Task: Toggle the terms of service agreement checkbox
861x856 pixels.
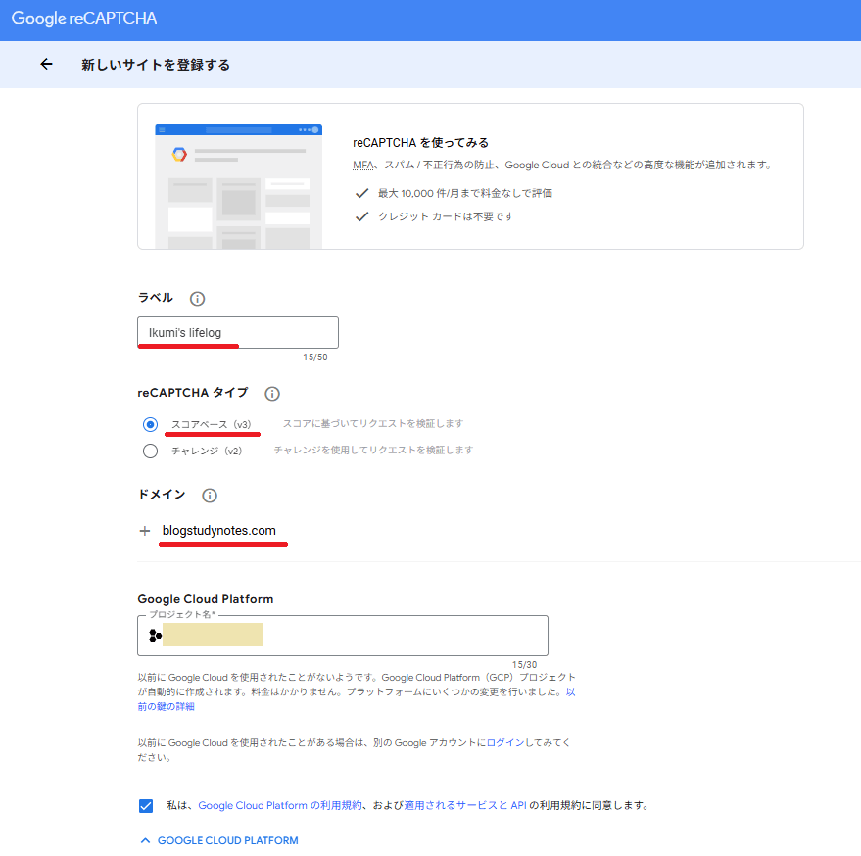Action: pyautogui.click(x=146, y=805)
